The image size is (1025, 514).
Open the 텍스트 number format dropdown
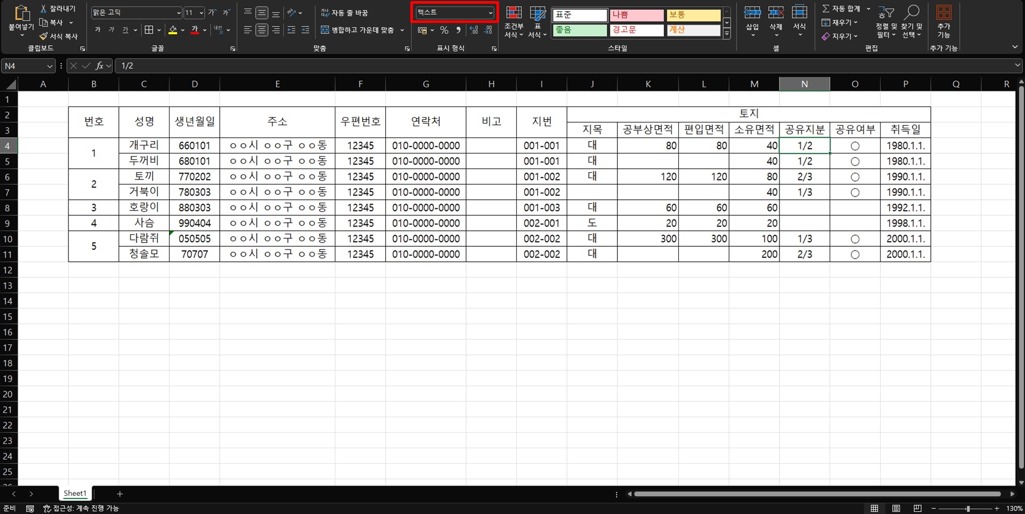pyautogui.click(x=491, y=12)
